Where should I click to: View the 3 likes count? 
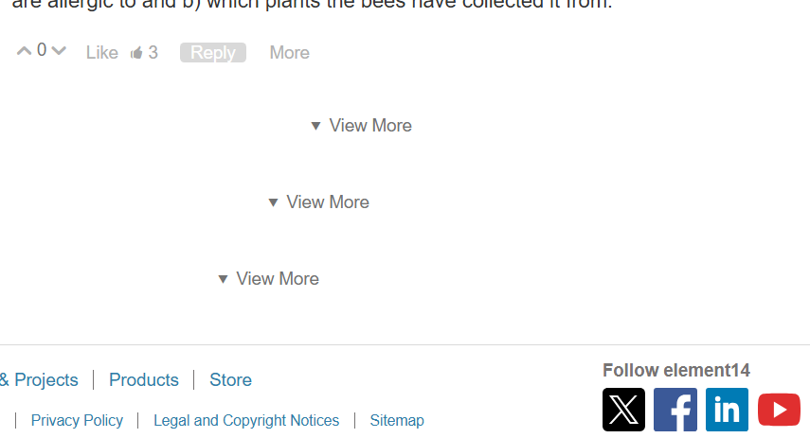[153, 53]
